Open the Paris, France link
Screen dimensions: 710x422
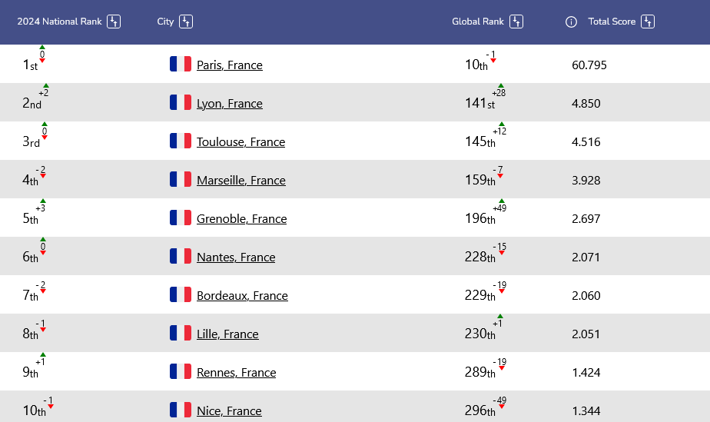pyautogui.click(x=230, y=65)
